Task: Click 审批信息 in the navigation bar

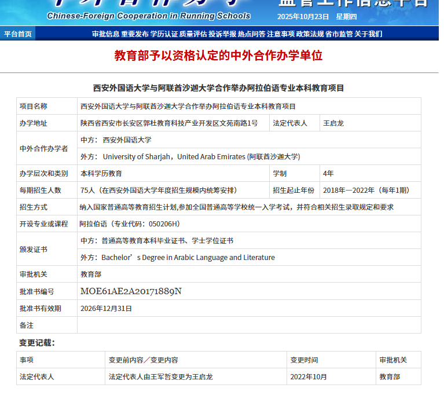Action: 105,34
